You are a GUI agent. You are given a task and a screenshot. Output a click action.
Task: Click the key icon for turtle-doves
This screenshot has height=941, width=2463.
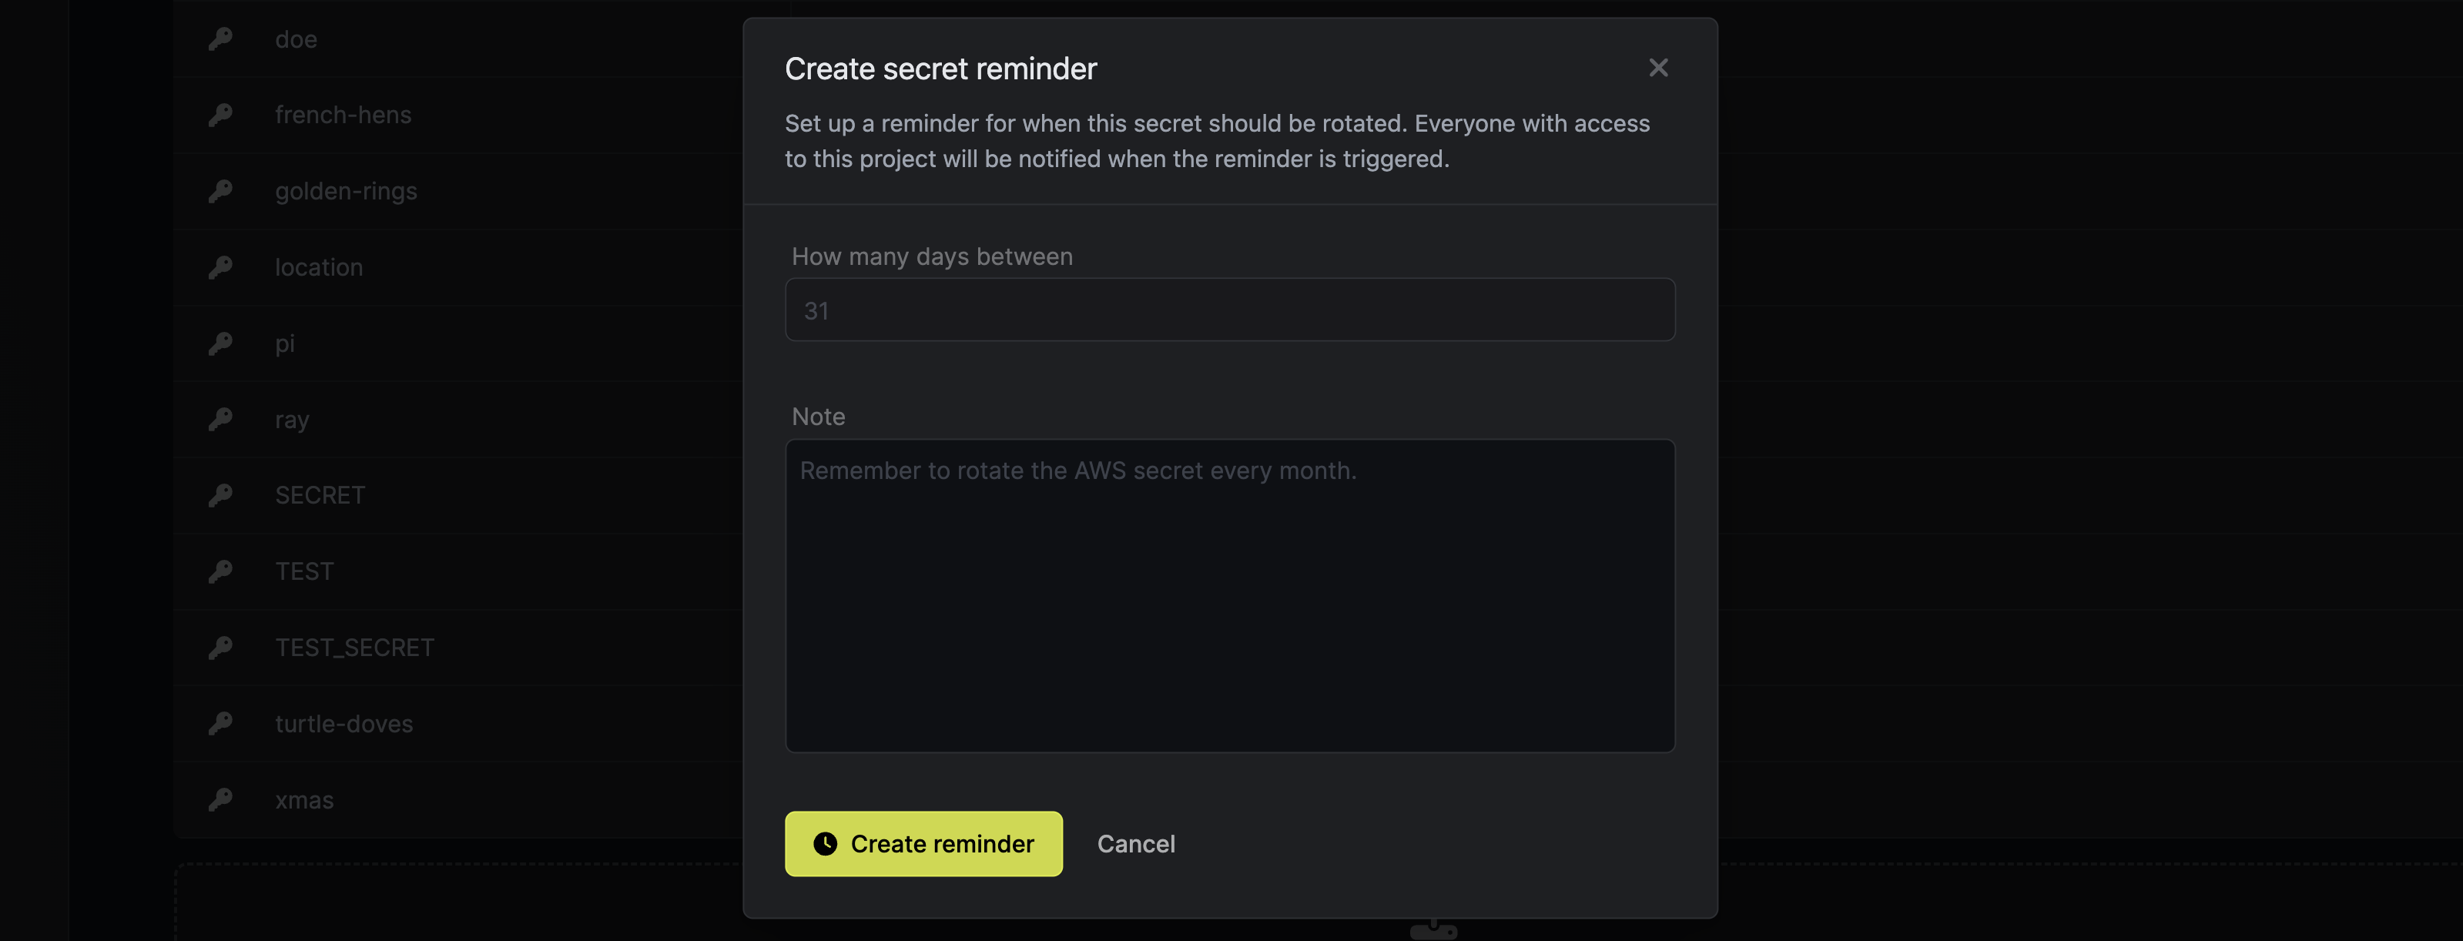[221, 723]
